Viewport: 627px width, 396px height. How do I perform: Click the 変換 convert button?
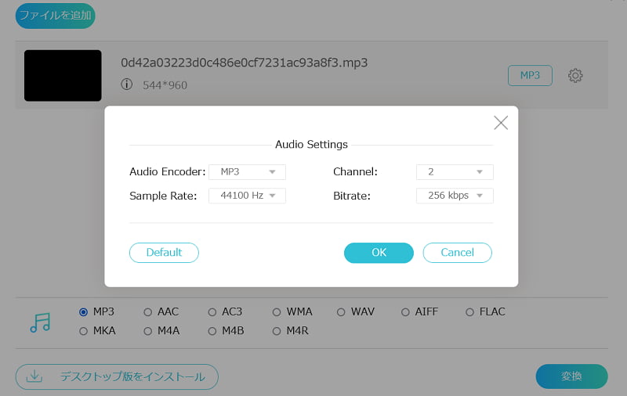point(571,376)
